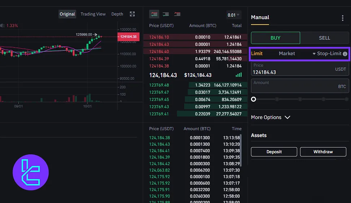Open the Stop-Limit order type dropdown
This screenshot has width=351, height=203.
pyautogui.click(x=328, y=54)
